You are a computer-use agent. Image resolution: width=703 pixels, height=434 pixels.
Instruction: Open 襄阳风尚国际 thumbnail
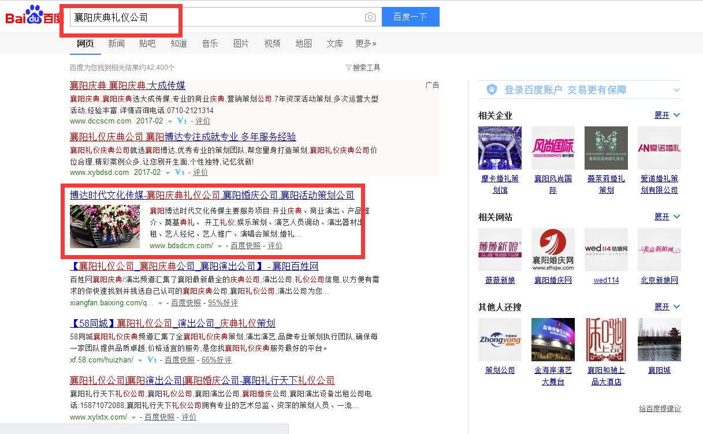tap(553, 148)
